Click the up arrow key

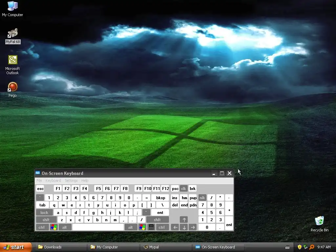coord(184,220)
